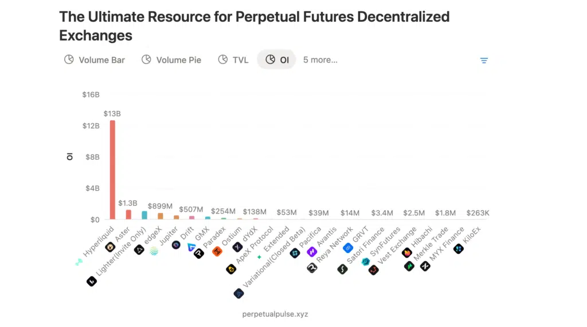Click the Lighter (Invite Only) icon
Screen dimensions: 587x327
(x=91, y=281)
